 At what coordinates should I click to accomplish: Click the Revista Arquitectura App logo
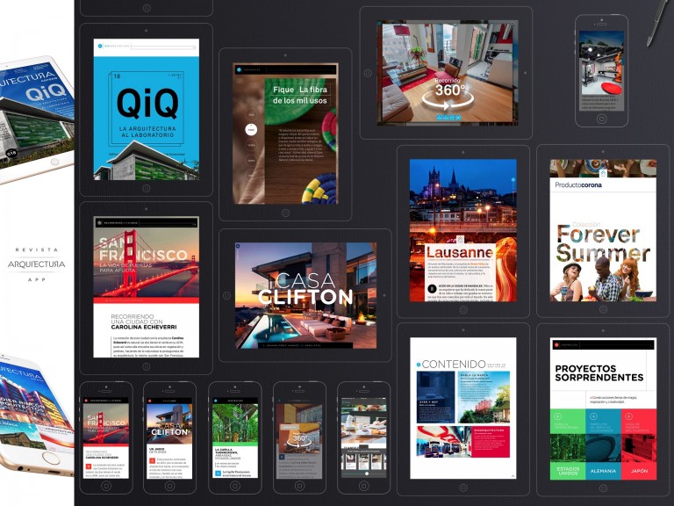pyautogui.click(x=37, y=264)
